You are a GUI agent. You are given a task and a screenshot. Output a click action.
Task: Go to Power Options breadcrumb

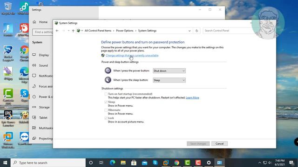(125, 31)
